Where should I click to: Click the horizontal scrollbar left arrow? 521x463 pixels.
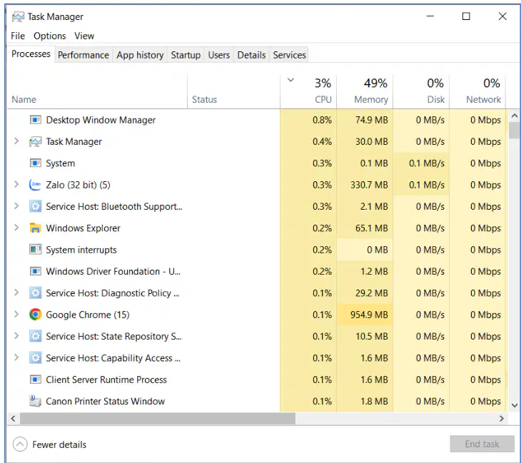click(13, 419)
